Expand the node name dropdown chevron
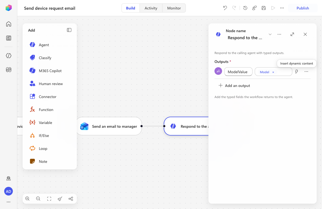Image resolution: width=322 pixels, height=209 pixels. click(x=270, y=34)
